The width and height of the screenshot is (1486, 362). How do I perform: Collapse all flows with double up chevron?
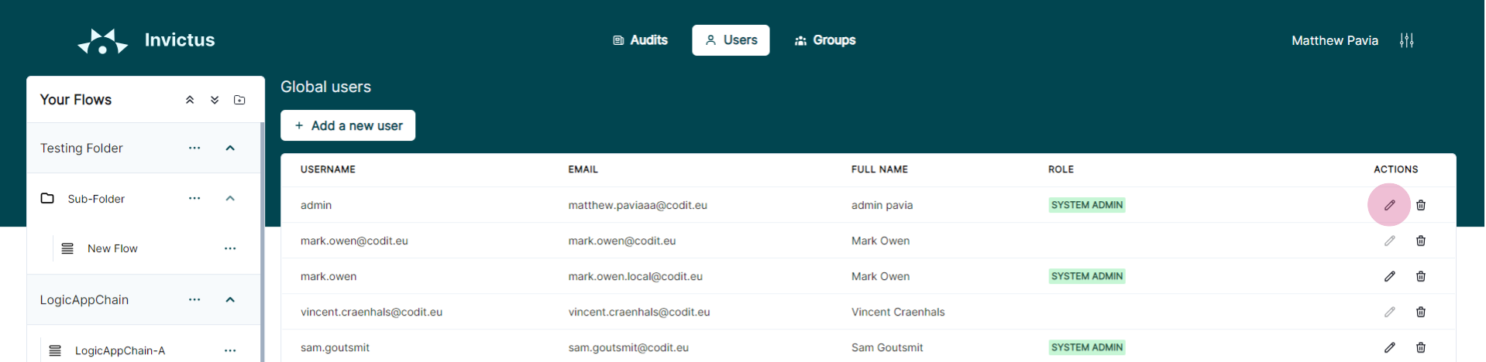point(190,100)
